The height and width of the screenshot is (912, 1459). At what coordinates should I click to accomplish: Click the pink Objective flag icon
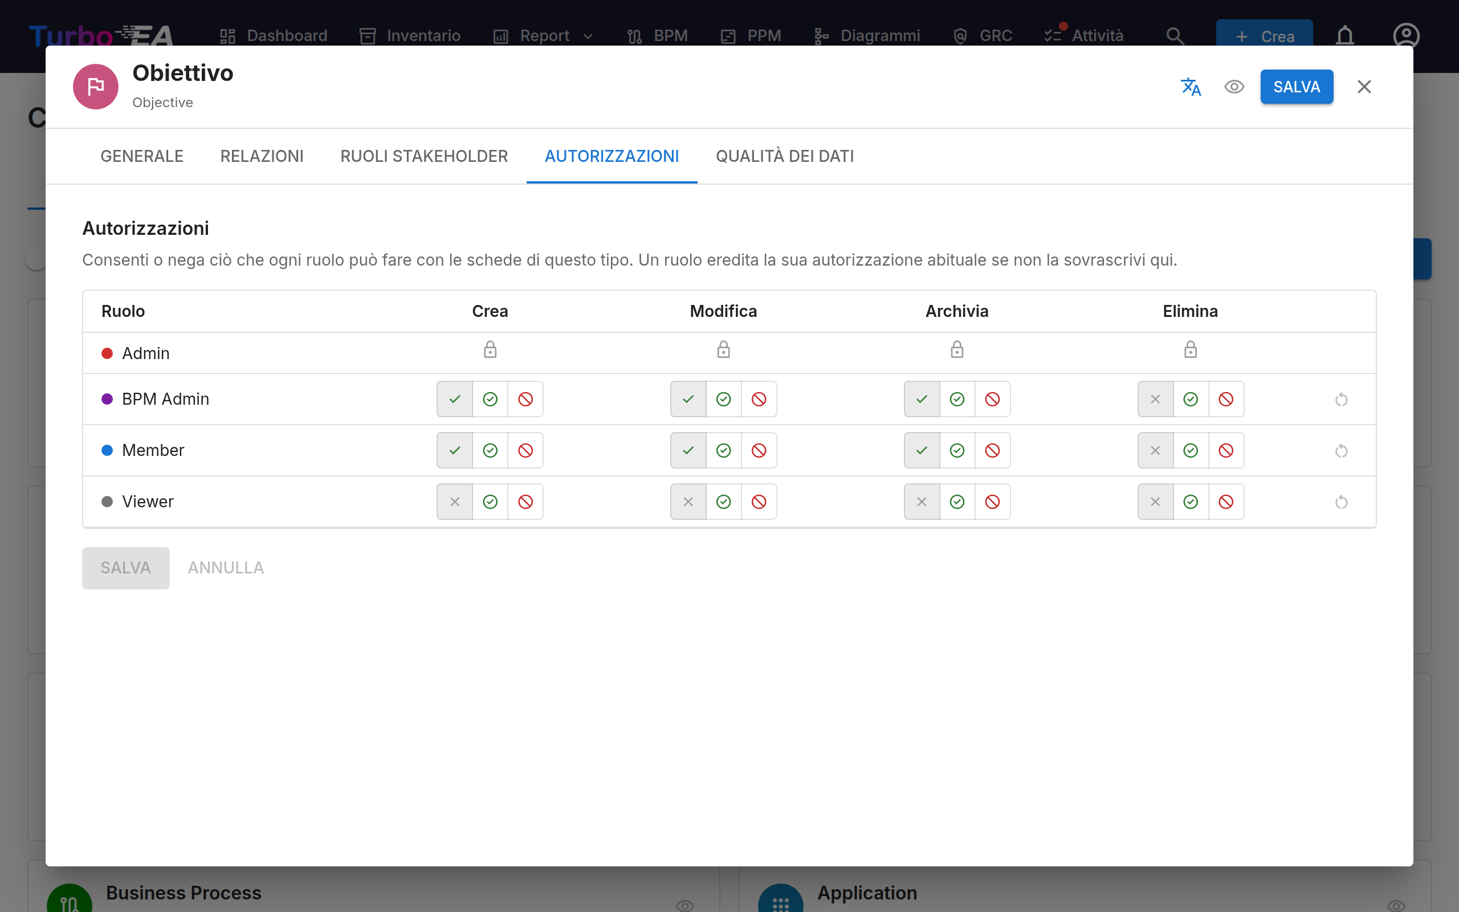point(96,87)
